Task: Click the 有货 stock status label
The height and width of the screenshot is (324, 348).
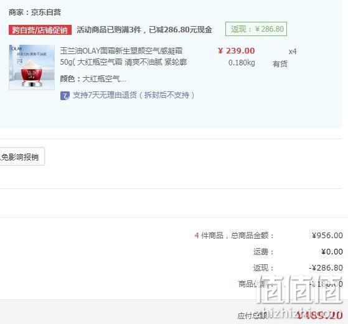Action: pyautogui.click(x=280, y=64)
